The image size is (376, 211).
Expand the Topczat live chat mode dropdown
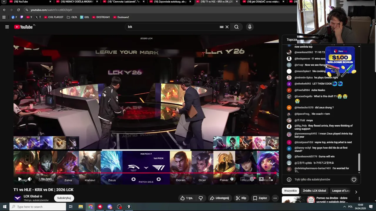pos(291,40)
